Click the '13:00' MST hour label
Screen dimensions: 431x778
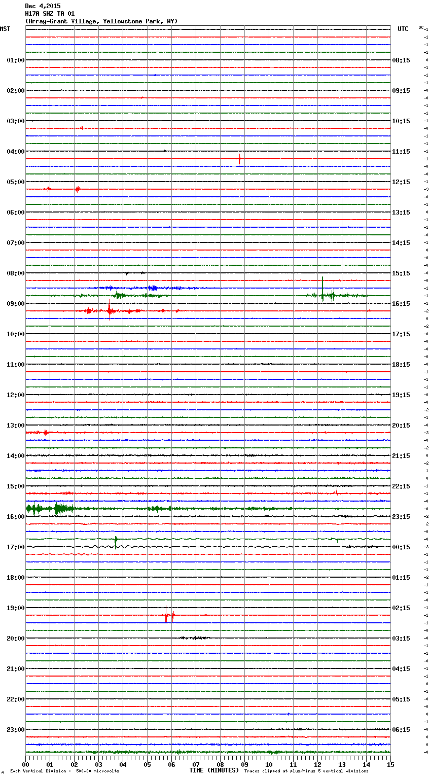click(16, 426)
